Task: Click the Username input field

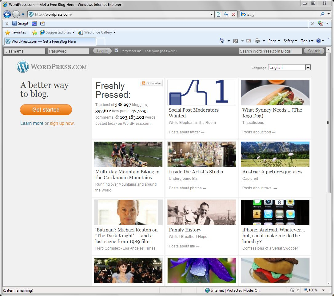Action: [x=25, y=51]
